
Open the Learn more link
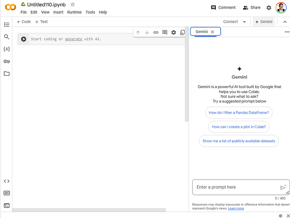[236, 208]
